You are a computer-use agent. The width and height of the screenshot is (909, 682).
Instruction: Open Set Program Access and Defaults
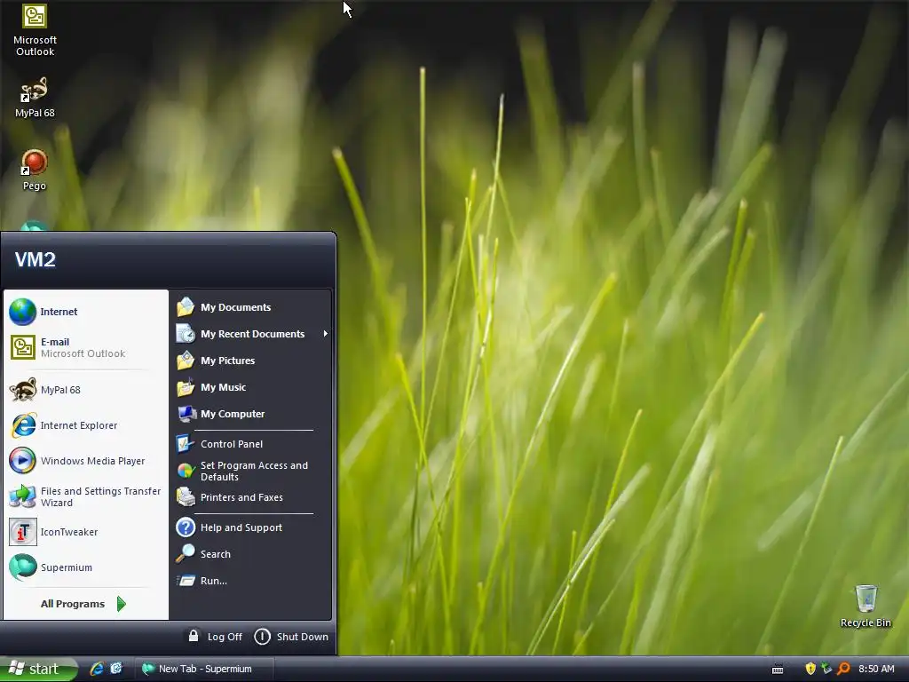pos(252,471)
